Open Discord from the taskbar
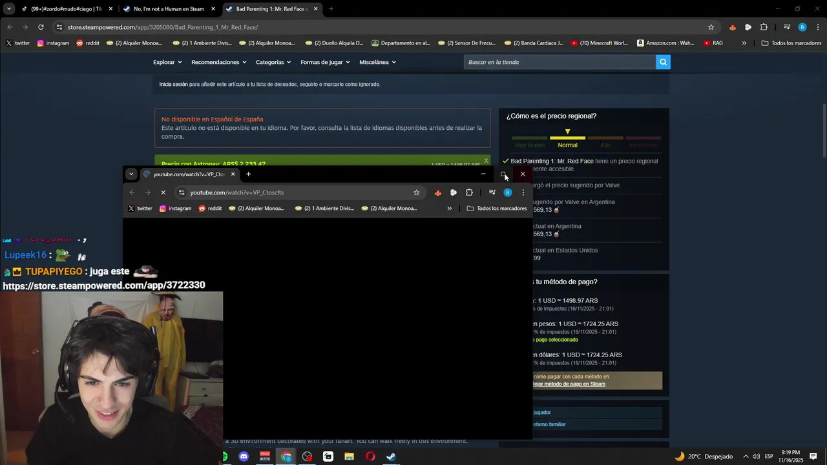The width and height of the screenshot is (827, 465). click(244, 457)
